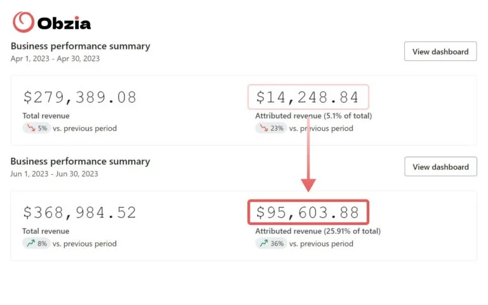The width and height of the screenshot is (488, 305).
Task: Click the Apr 1, 2023 - Apr 30, 2023 date range
Action: (x=55, y=58)
